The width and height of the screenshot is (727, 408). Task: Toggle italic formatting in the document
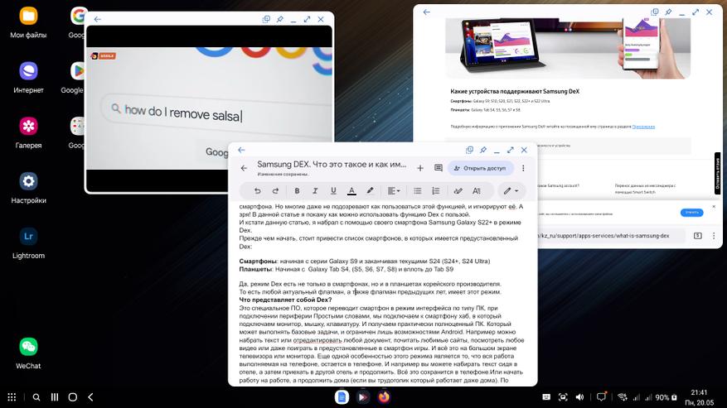pos(315,191)
